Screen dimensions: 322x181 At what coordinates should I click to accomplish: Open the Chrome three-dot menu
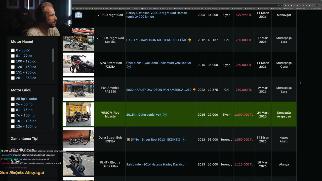pyautogui.click(x=320, y=5)
